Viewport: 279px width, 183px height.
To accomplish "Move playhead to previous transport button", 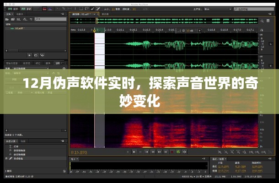I will [147, 152].
